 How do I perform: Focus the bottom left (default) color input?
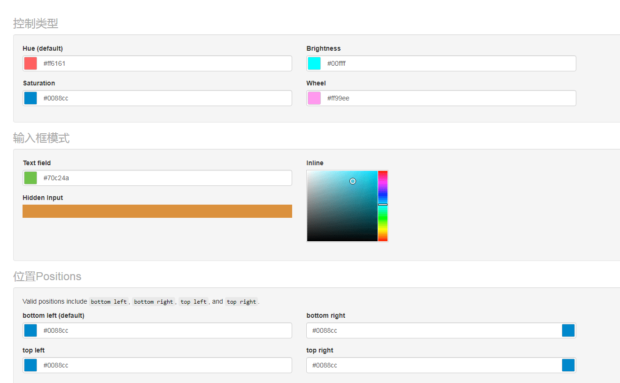157,330
